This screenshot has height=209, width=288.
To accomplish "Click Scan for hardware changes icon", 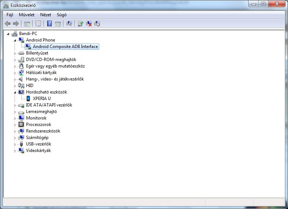I will tap(69, 23).
